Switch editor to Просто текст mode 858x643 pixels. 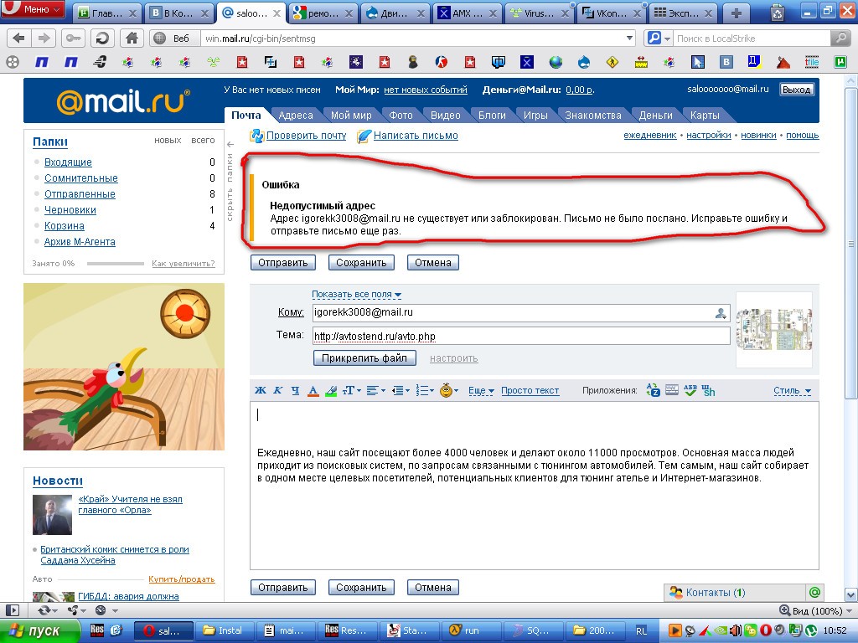[530, 390]
